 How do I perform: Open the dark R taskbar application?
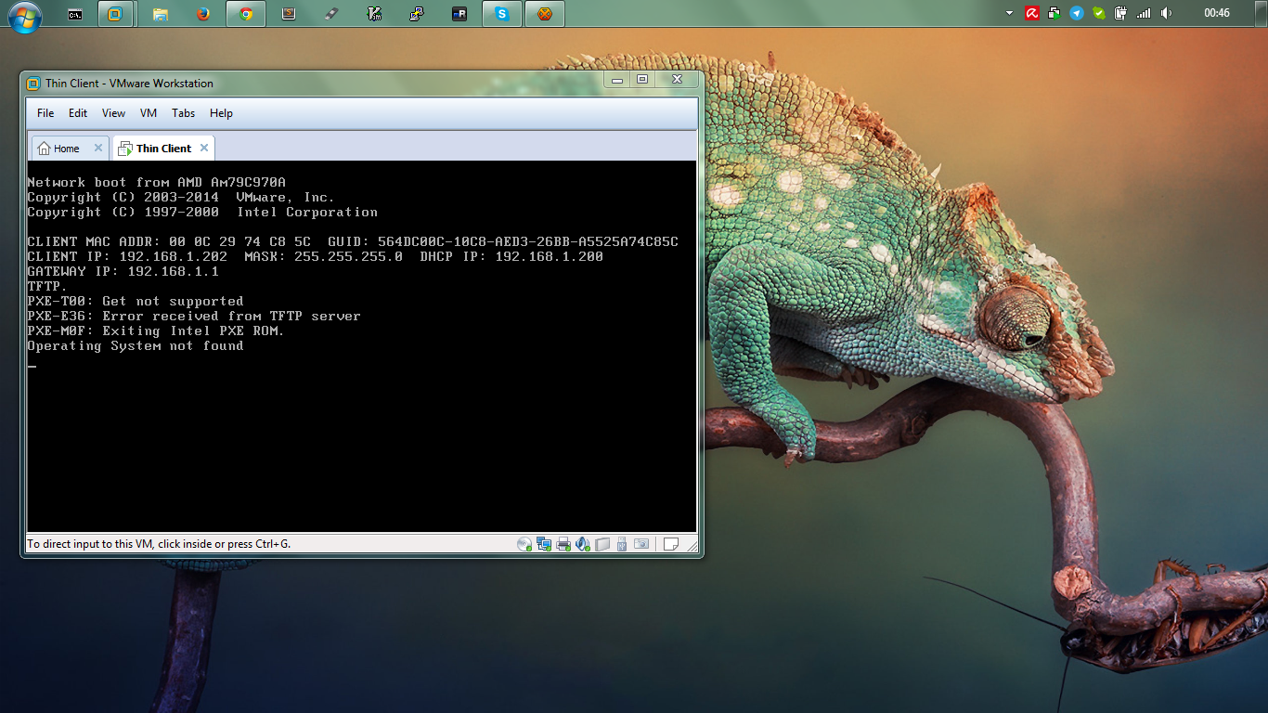tap(459, 14)
